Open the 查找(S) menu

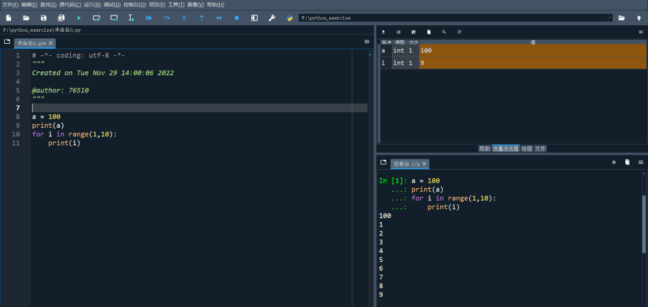tap(49, 5)
